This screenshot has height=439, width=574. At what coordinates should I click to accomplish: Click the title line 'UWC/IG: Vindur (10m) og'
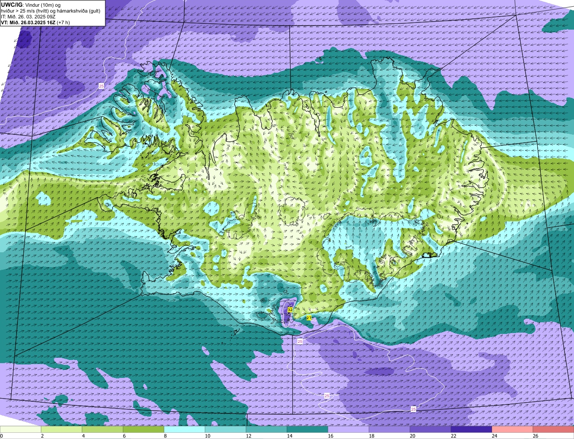point(30,4)
